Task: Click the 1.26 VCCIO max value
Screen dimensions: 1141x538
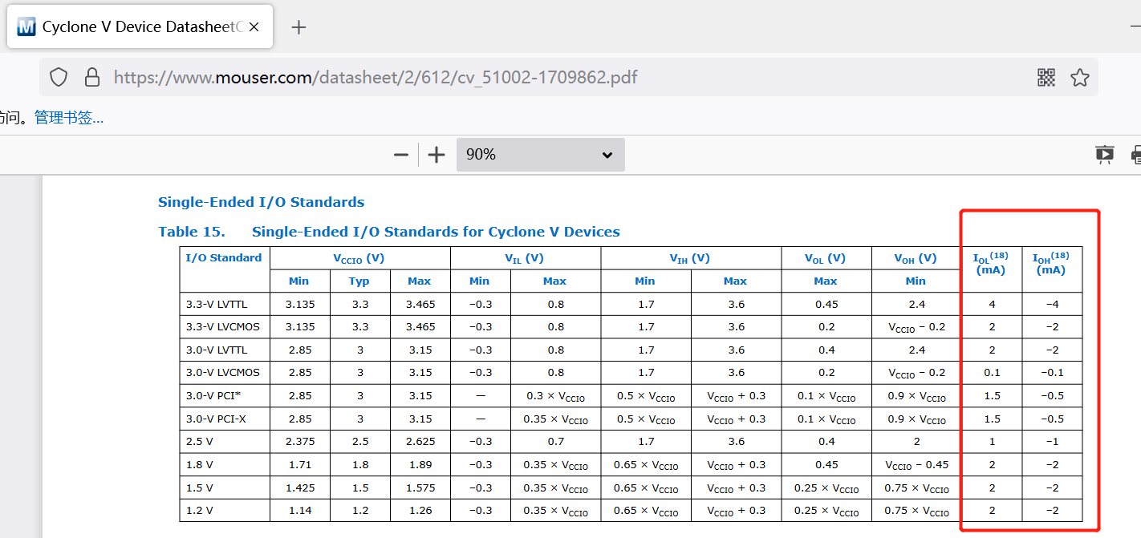Action: click(x=420, y=511)
